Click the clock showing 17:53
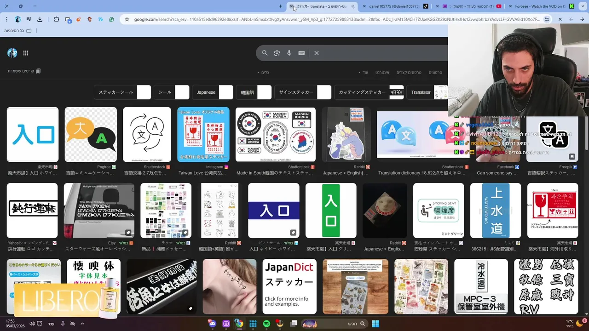 [x=10, y=321]
